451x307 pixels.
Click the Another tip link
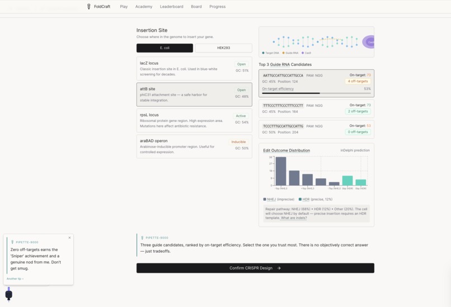(15, 279)
